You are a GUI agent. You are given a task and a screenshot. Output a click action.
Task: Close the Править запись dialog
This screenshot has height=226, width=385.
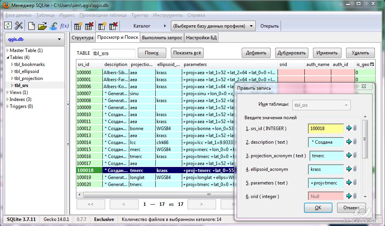point(364,87)
